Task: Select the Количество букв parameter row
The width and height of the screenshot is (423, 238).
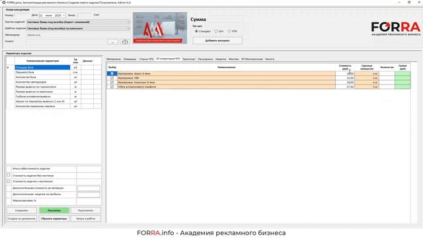Action: [x=42, y=77]
